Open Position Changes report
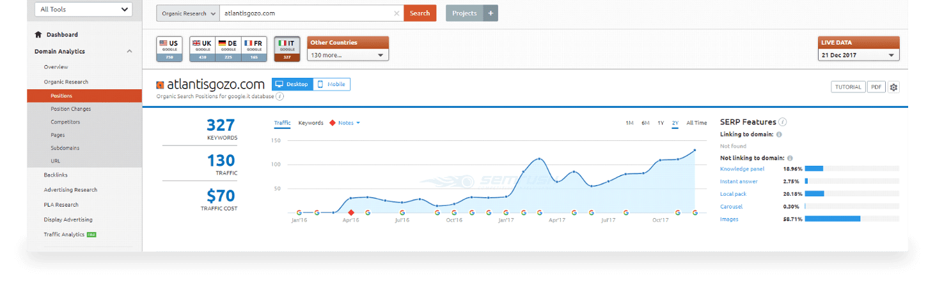 70,109
